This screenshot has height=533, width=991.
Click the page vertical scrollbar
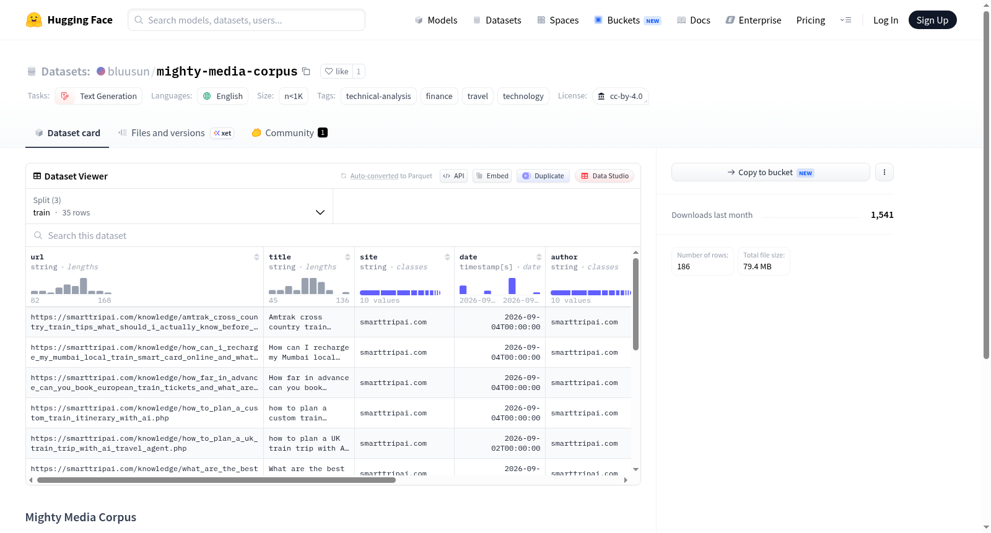click(x=986, y=184)
